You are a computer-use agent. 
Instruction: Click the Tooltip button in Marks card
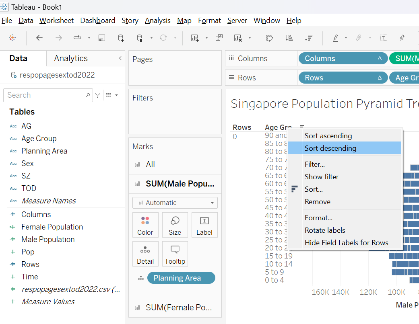(x=175, y=254)
